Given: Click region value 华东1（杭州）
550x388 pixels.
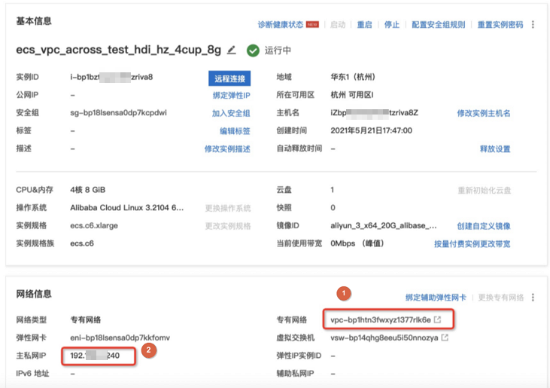Looking at the screenshot, I should (353, 77).
